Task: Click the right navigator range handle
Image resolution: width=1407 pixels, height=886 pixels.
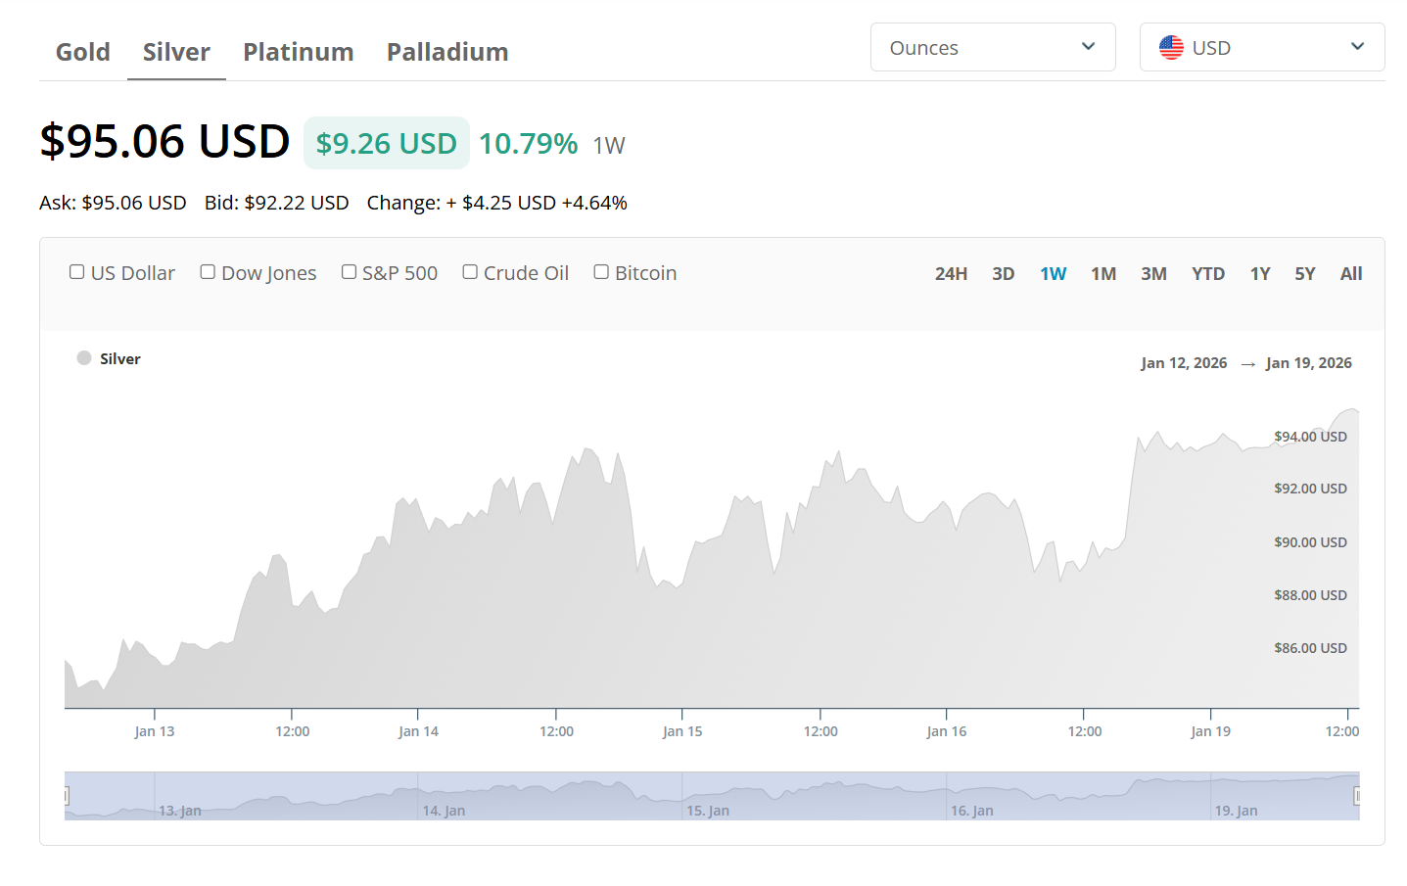Action: click(x=1358, y=797)
